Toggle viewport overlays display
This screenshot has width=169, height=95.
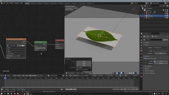[121, 73]
